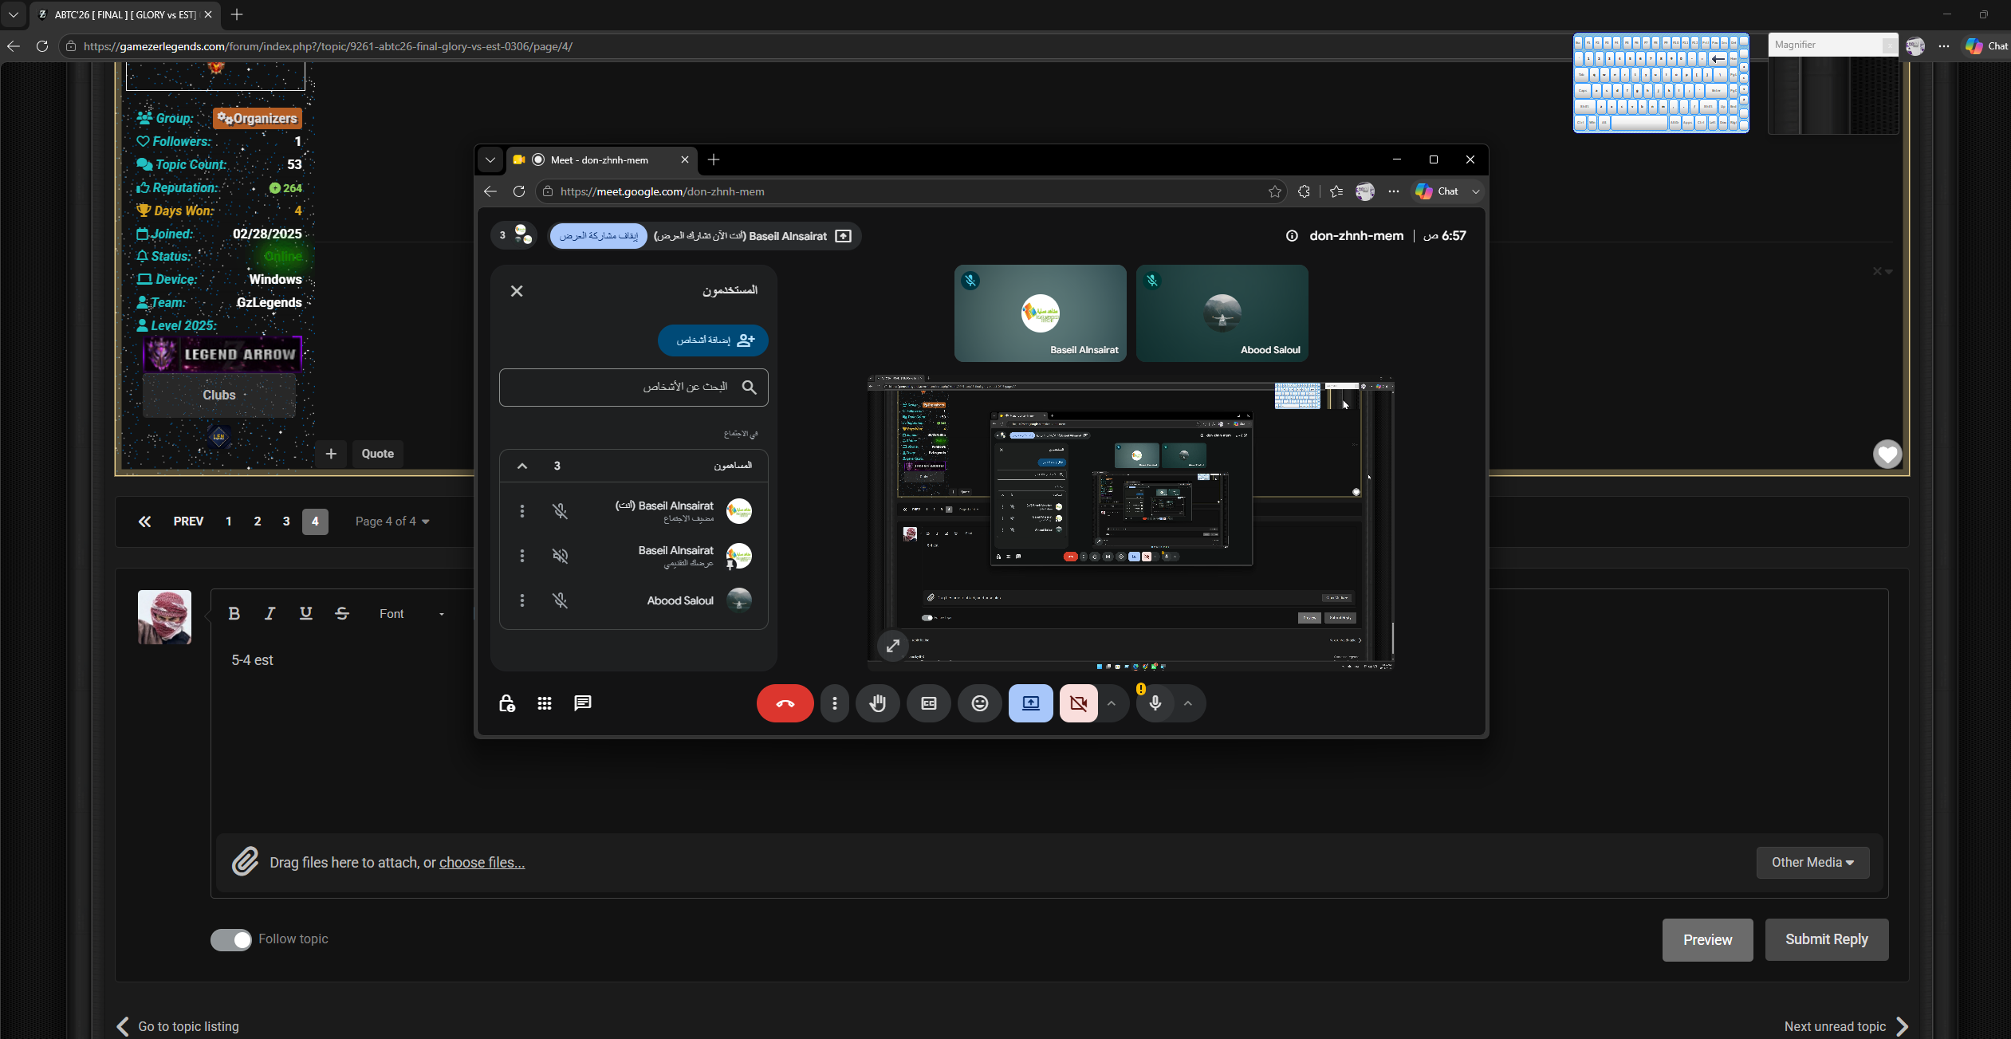
Task: Open extensions icon in Meet window
Action: coord(1304,191)
